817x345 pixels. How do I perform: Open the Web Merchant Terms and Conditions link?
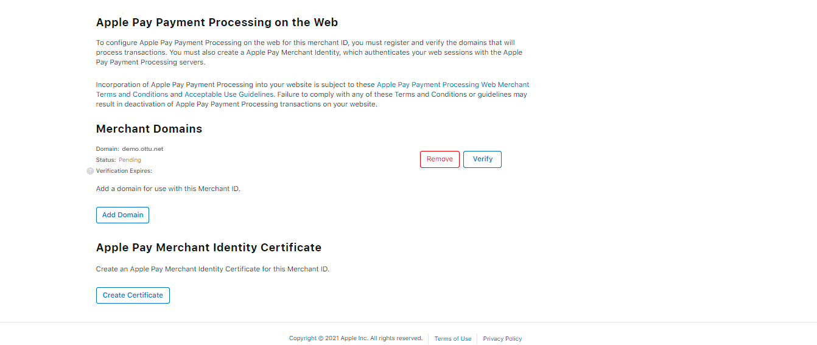(x=452, y=85)
